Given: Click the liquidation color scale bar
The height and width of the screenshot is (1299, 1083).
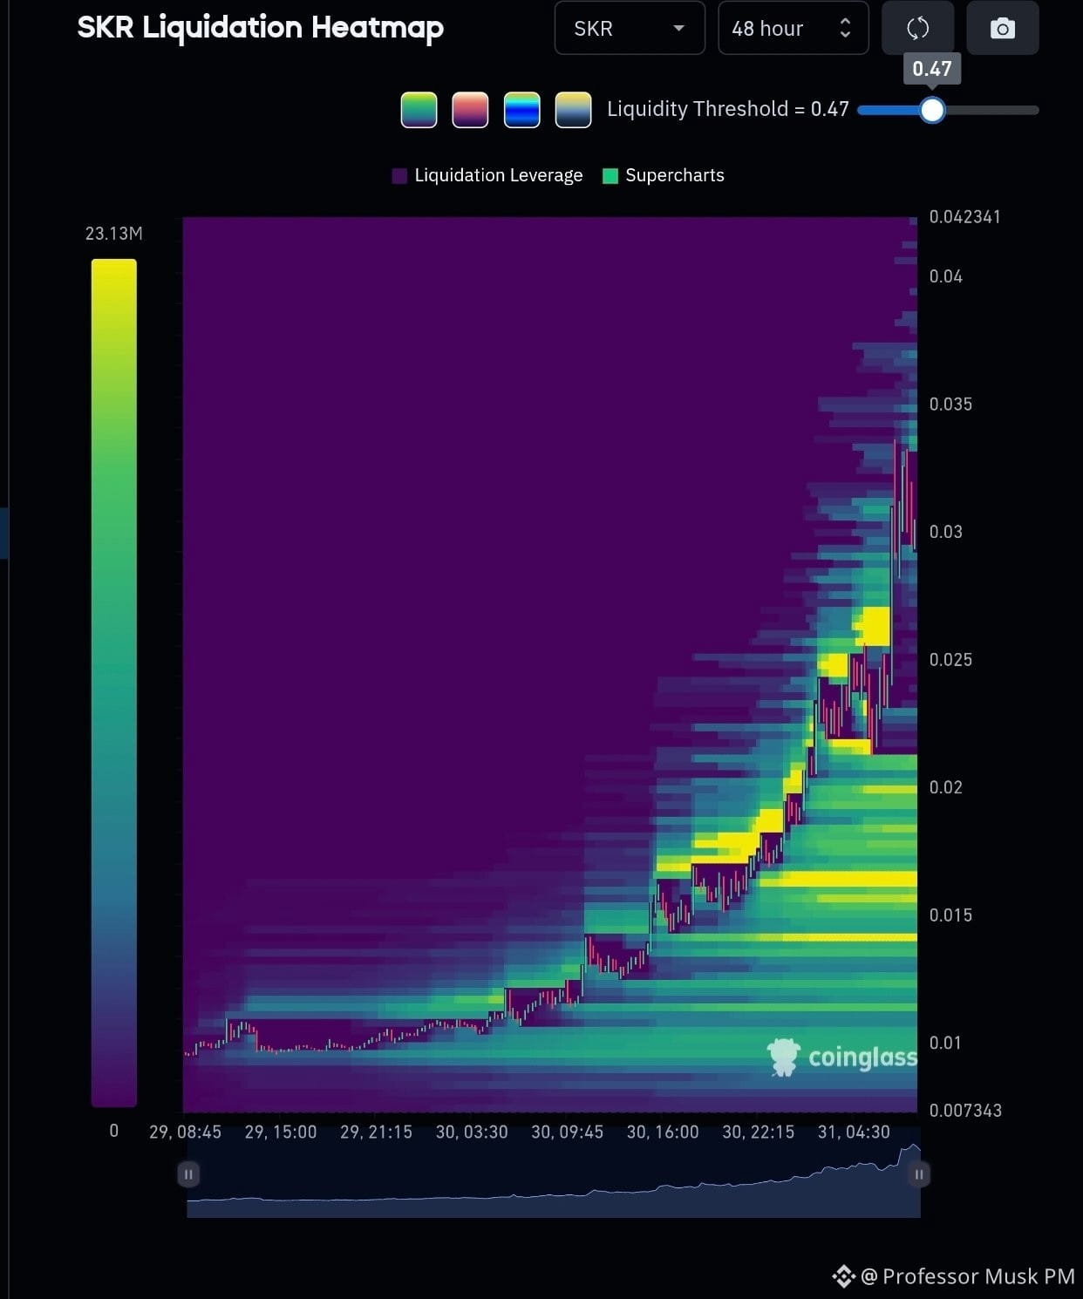Looking at the screenshot, I should tap(114, 683).
